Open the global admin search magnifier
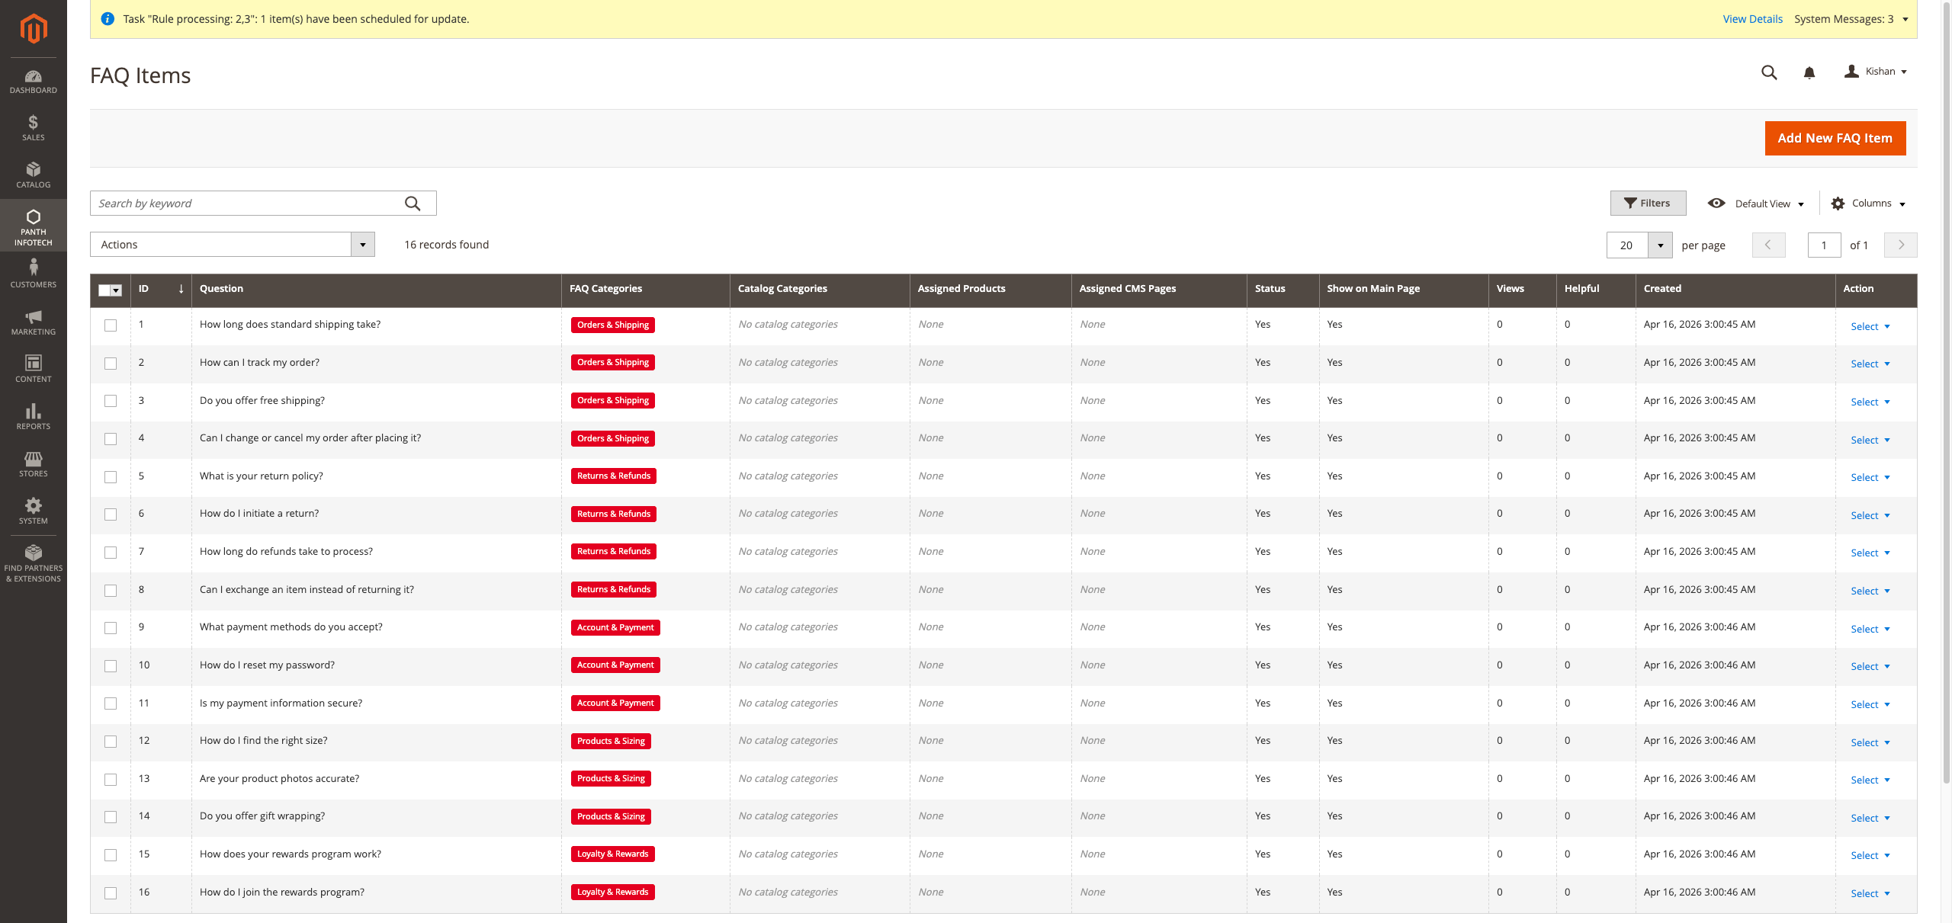The image size is (1952, 923). pyautogui.click(x=1769, y=72)
